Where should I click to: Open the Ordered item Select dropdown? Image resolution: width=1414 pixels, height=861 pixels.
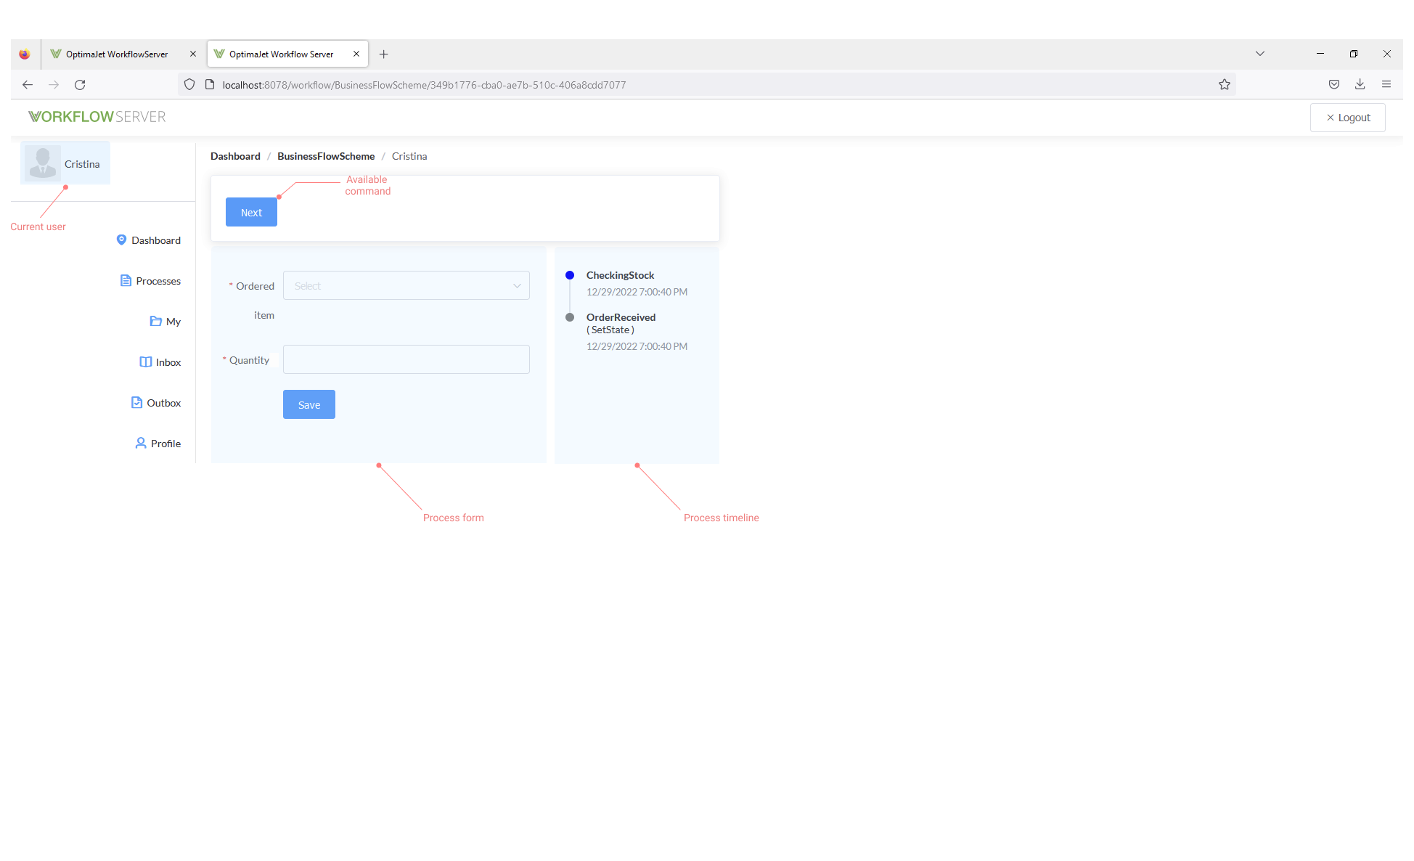click(406, 285)
